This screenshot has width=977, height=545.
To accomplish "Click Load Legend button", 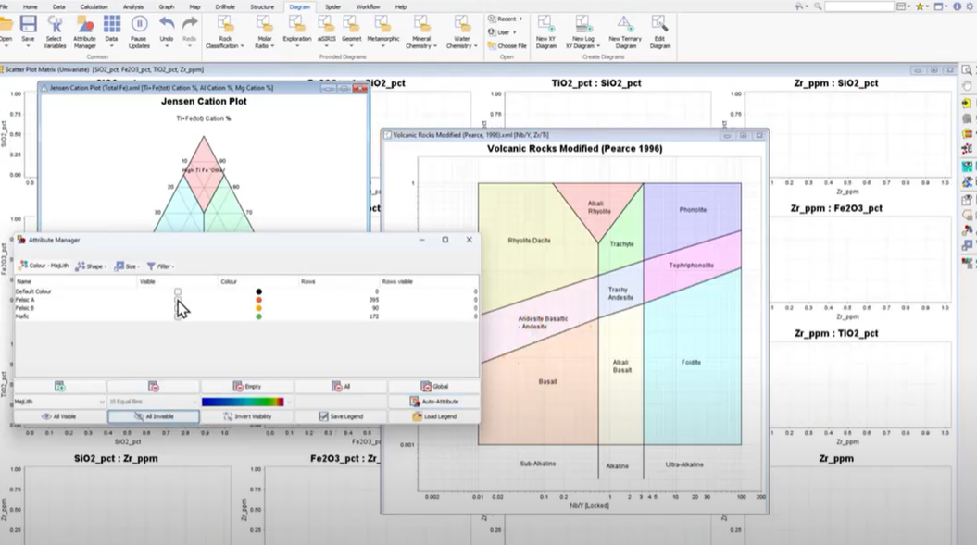I will tap(434, 416).
